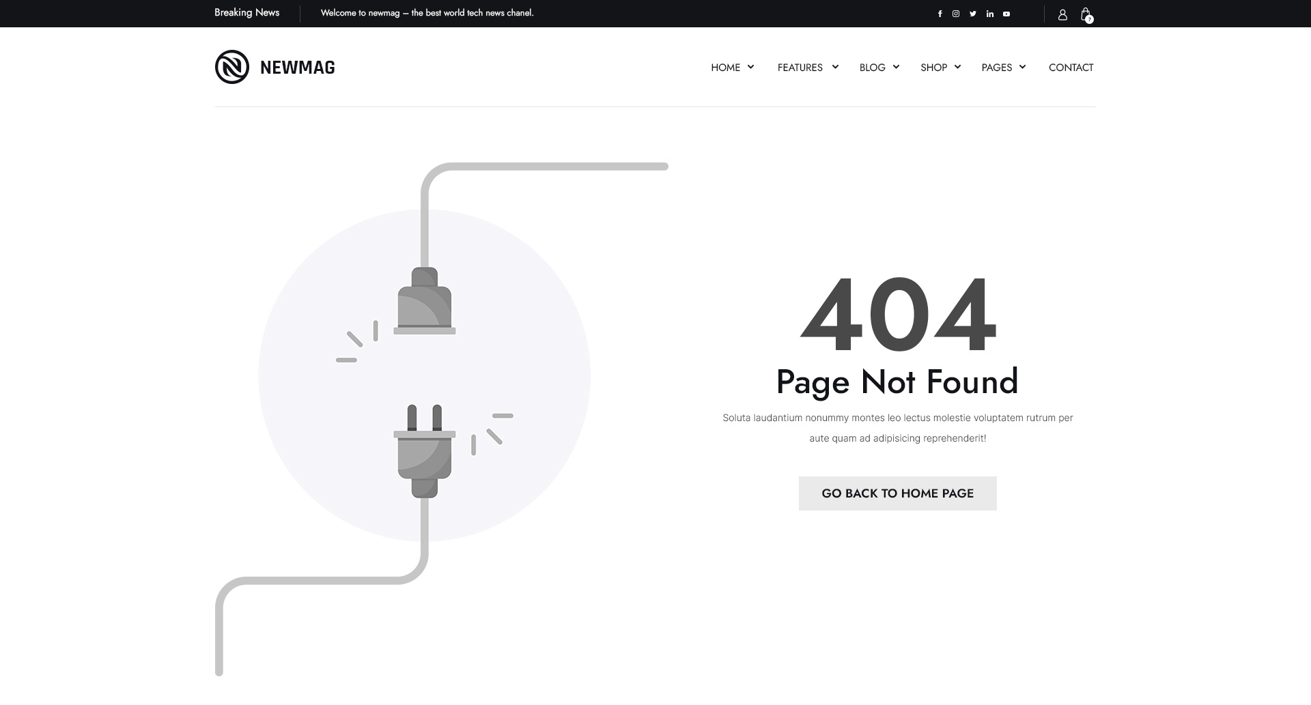Click the user account icon
This screenshot has height=705, width=1311.
pyautogui.click(x=1062, y=14)
